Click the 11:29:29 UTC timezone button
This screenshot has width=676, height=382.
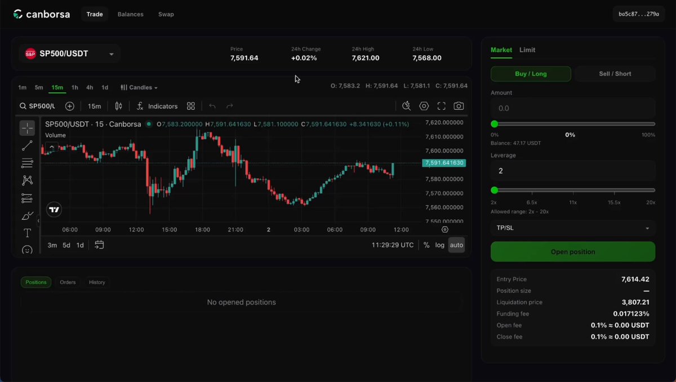393,245
